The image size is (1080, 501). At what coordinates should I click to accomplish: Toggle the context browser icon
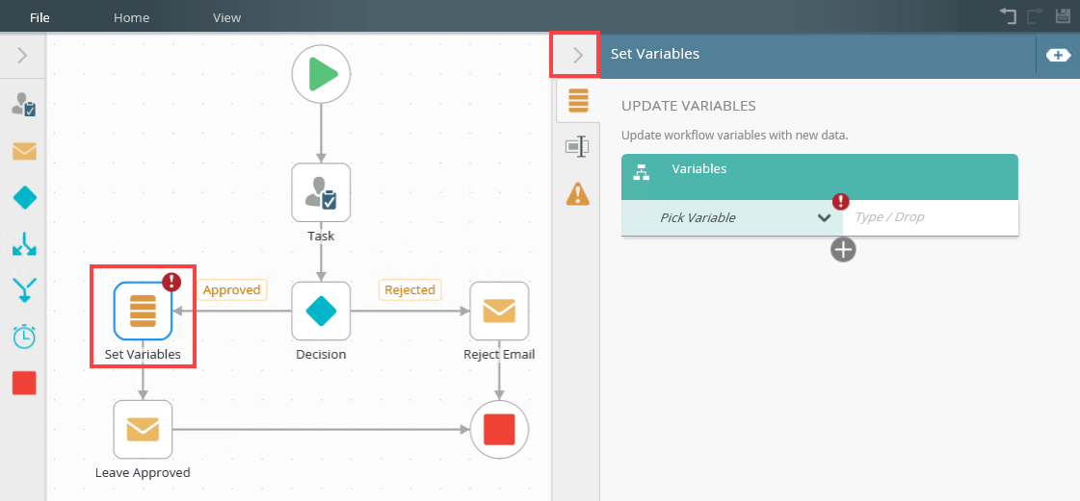click(x=1058, y=55)
